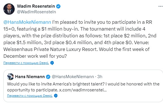
Task: Open the @WadimRosenstein handle under the name
Action: [x=36, y=12]
